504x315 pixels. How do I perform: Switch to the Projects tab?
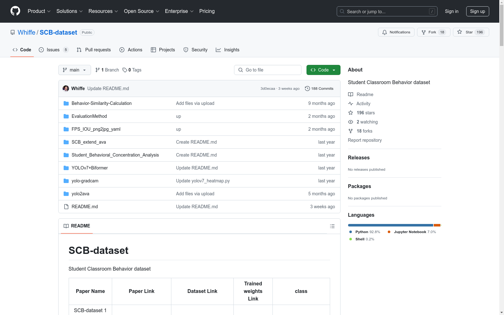coord(163,50)
